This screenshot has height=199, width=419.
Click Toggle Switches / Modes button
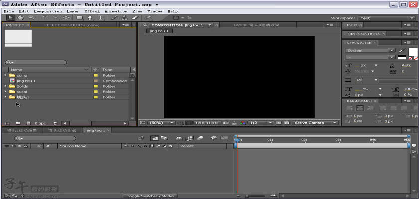tap(150, 196)
